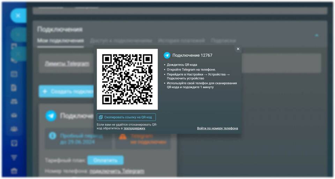Open the техподдержку support link
Screen dimensions: 335x179
point(134,128)
